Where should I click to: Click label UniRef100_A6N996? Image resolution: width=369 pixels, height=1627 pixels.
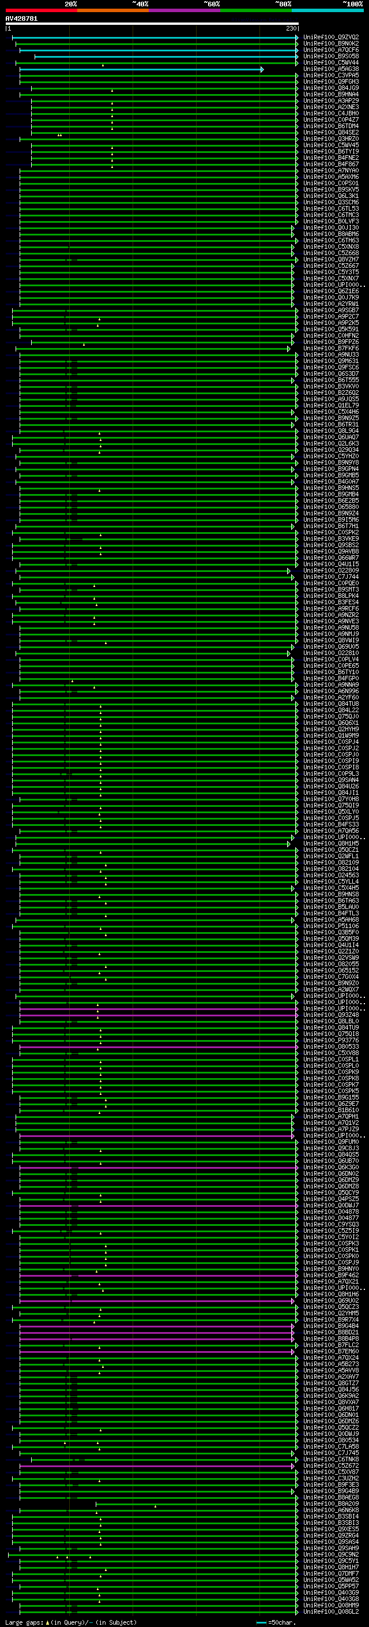click(331, 691)
